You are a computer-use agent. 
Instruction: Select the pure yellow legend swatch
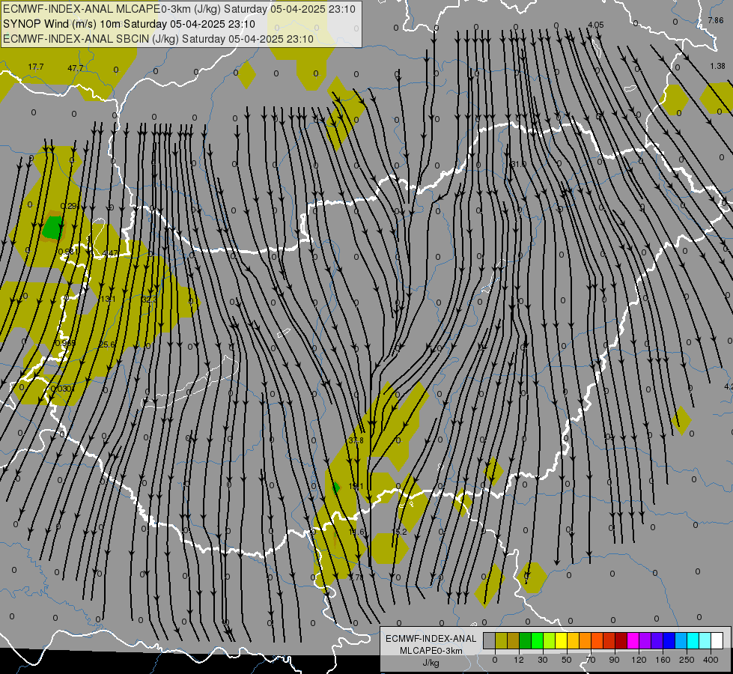click(562, 641)
